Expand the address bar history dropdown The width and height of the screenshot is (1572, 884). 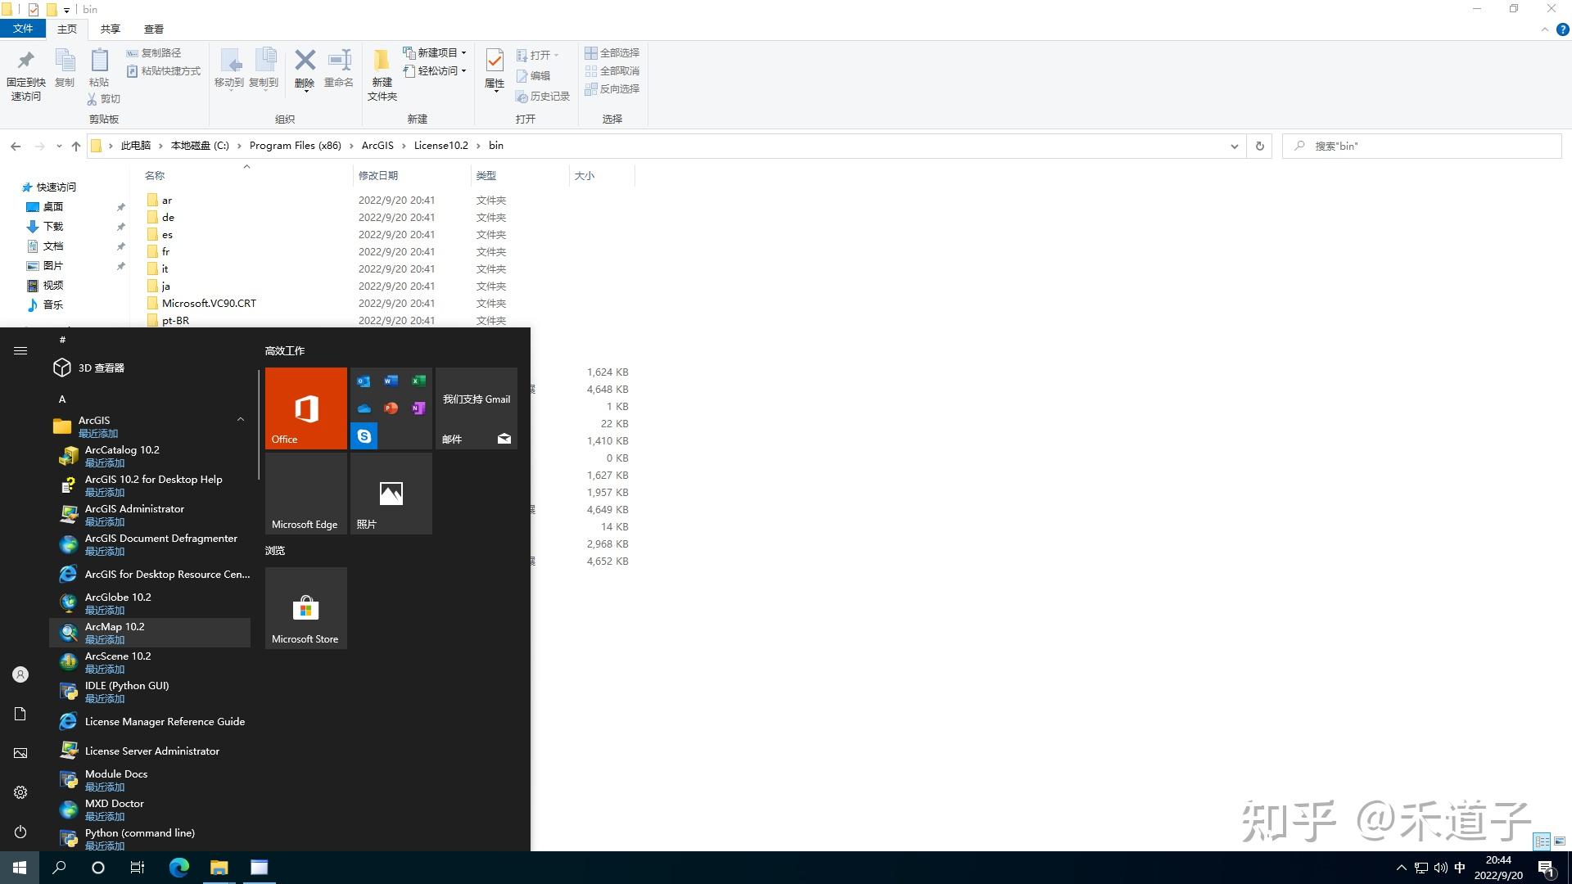coord(1235,146)
